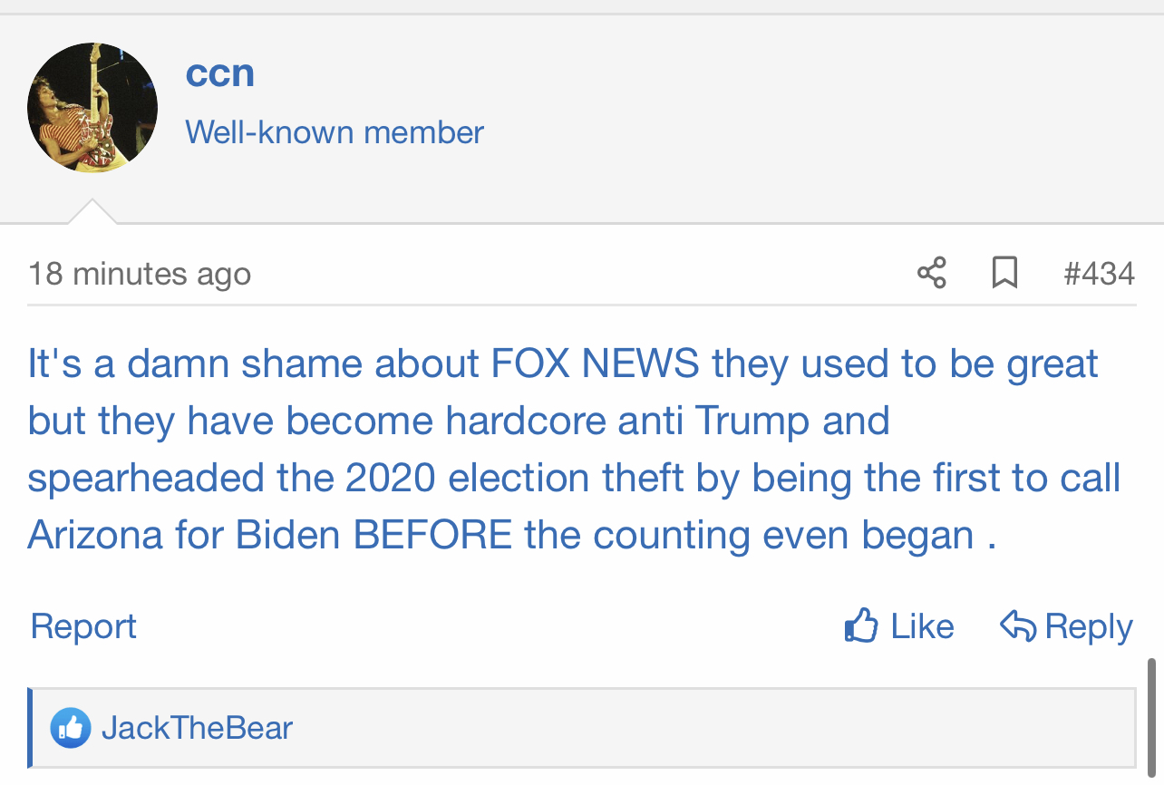Click the words FOX NEWS in post
This screenshot has height=785, width=1164.
click(x=596, y=363)
